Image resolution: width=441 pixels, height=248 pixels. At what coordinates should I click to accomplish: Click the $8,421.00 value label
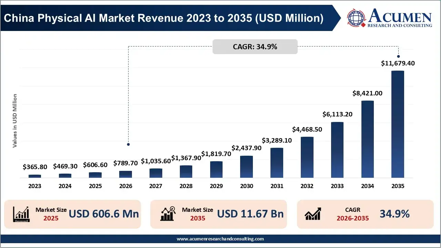(x=368, y=93)
